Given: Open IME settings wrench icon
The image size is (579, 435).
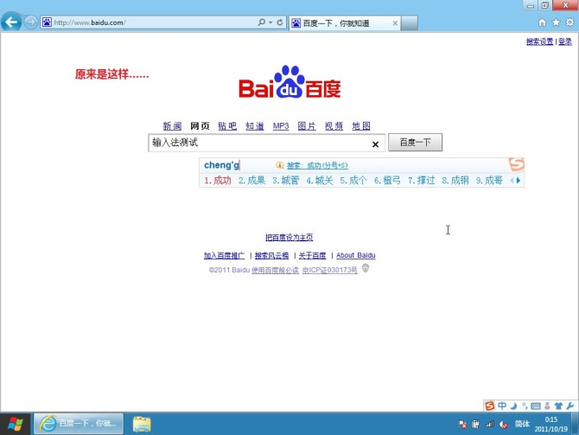Looking at the screenshot, I should (569, 406).
